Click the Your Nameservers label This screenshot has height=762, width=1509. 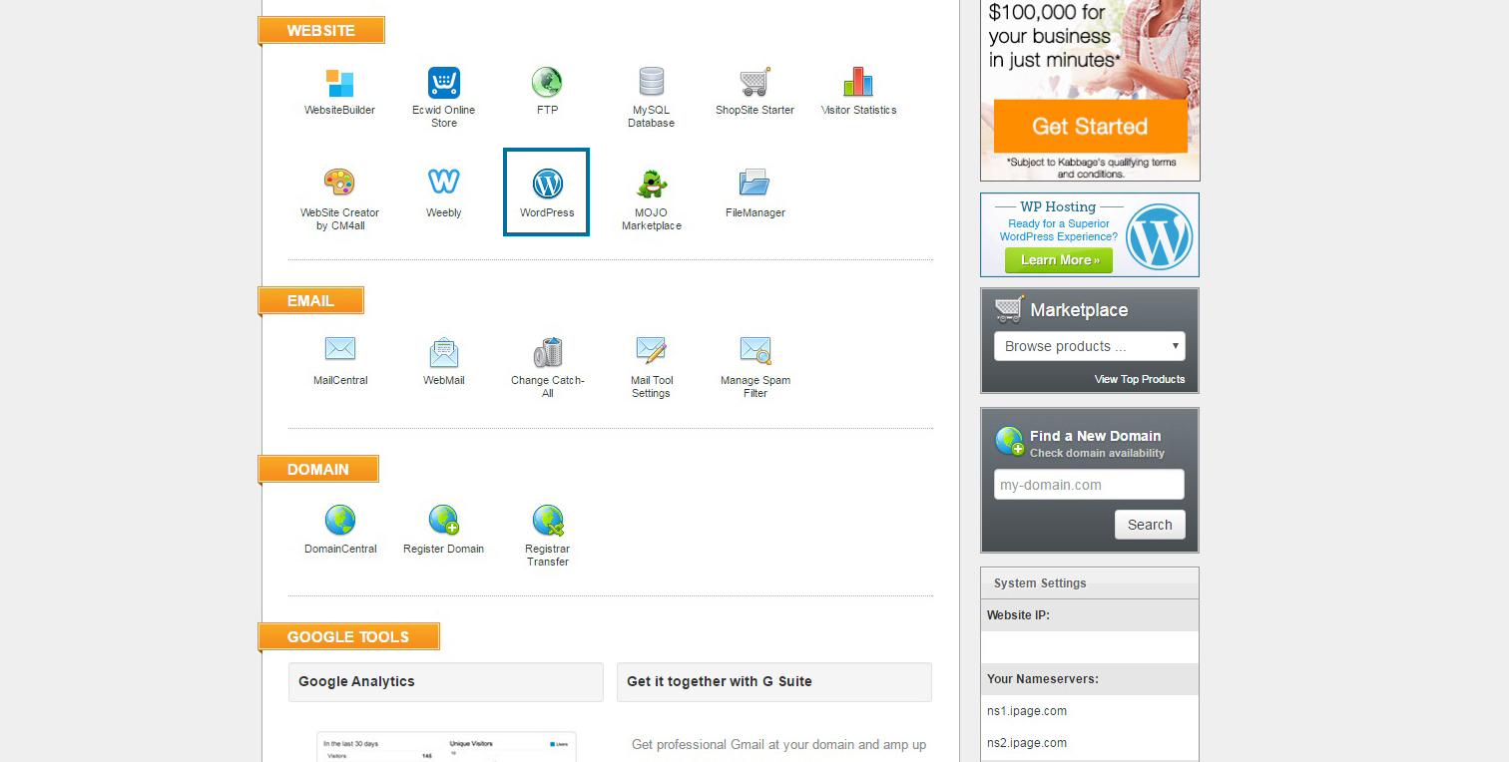coord(1043,679)
